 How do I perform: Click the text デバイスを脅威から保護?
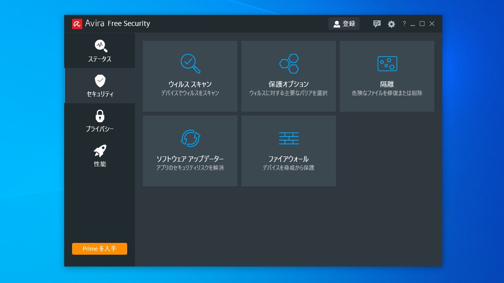click(x=289, y=168)
